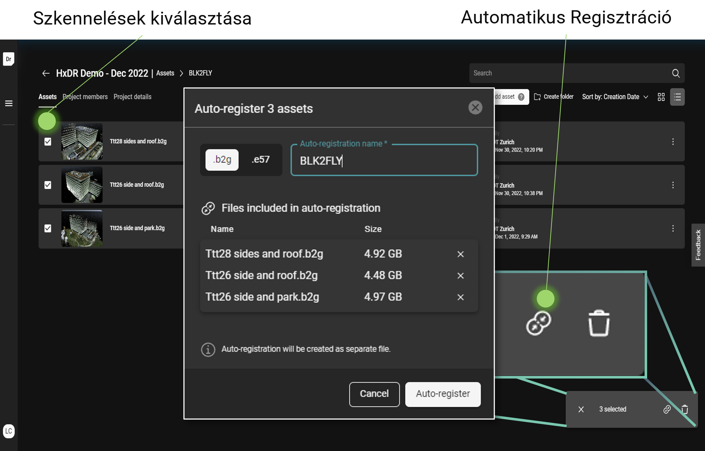The width and height of the screenshot is (705, 451).
Task: Switch to Project details tab
Action: pos(132,97)
